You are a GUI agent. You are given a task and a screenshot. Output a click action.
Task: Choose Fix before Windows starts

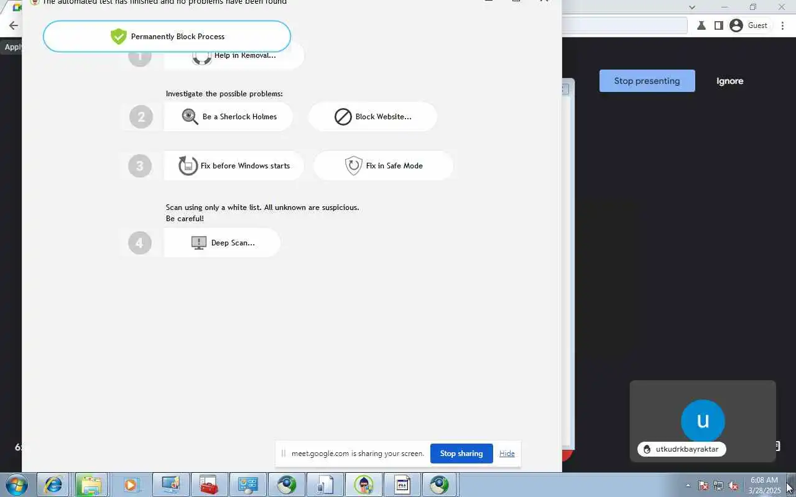[234, 165]
